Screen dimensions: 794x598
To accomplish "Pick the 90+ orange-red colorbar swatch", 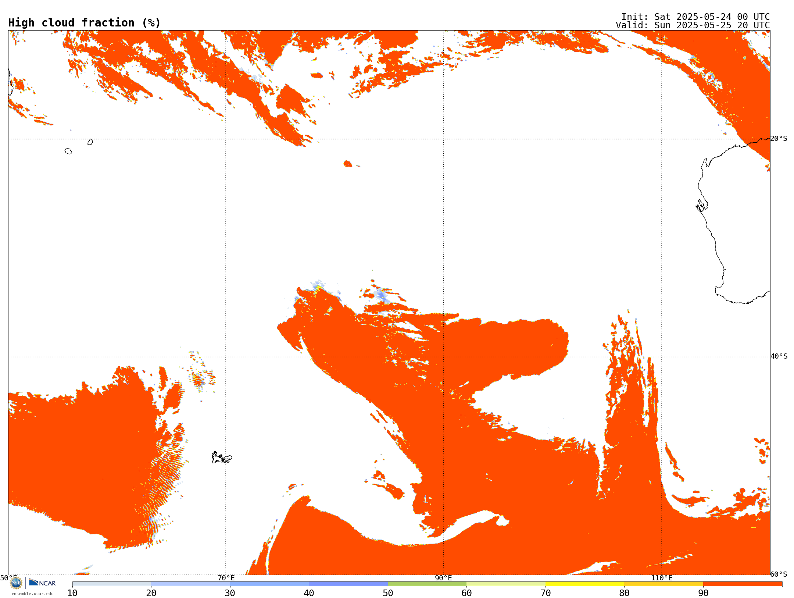I will (x=743, y=584).
